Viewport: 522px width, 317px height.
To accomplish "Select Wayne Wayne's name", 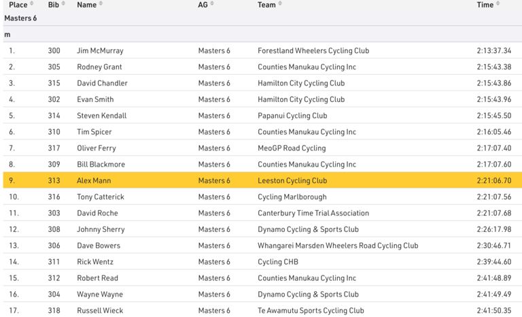I will (x=100, y=295).
